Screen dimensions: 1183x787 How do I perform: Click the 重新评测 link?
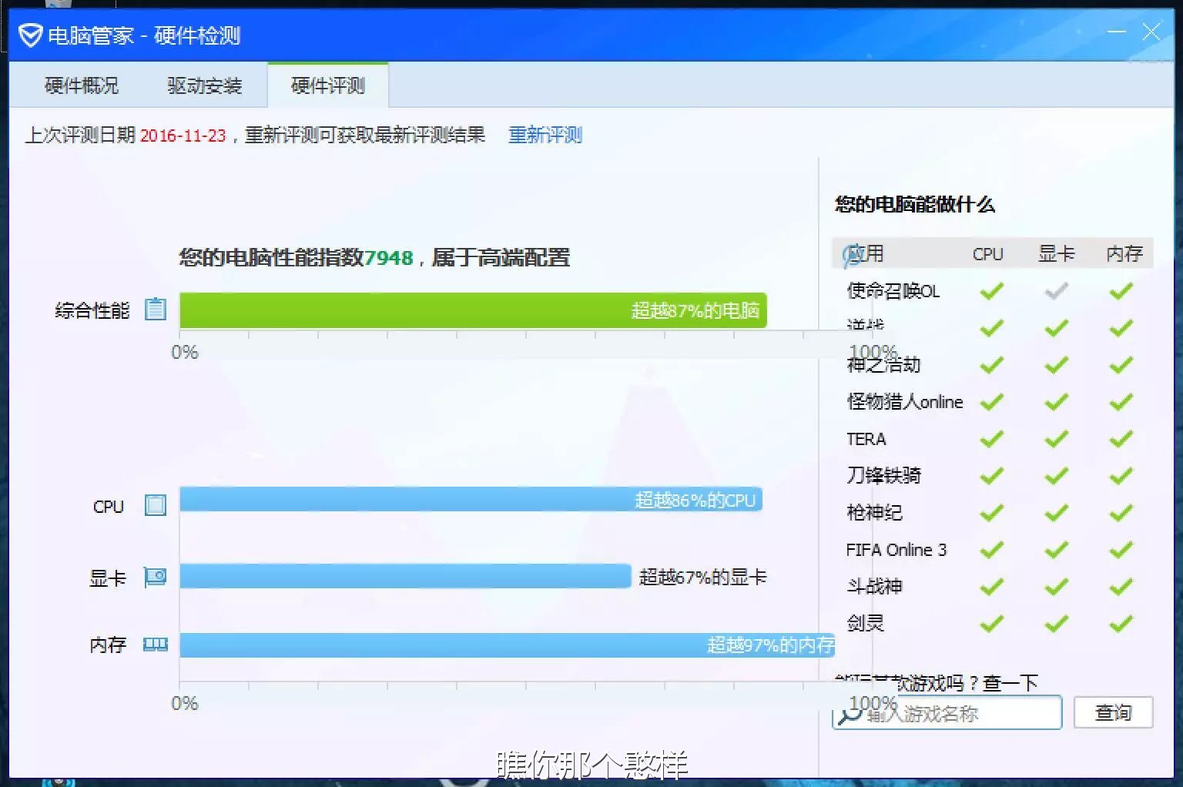pyautogui.click(x=545, y=136)
